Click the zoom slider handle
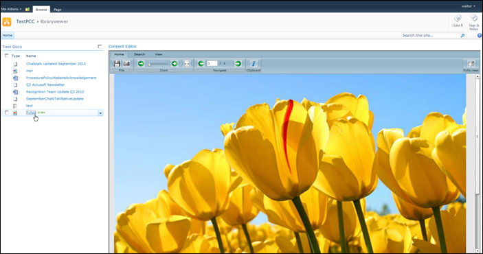This screenshot has height=254, width=483. pyautogui.click(x=149, y=64)
